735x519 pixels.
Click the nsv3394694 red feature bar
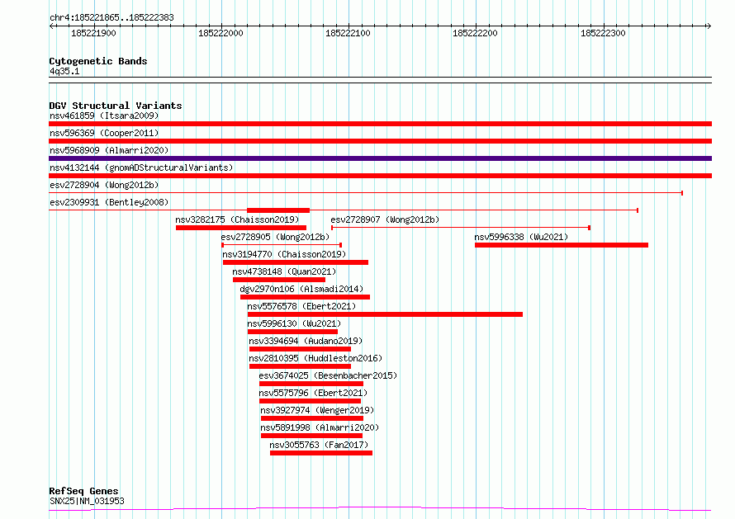300,349
